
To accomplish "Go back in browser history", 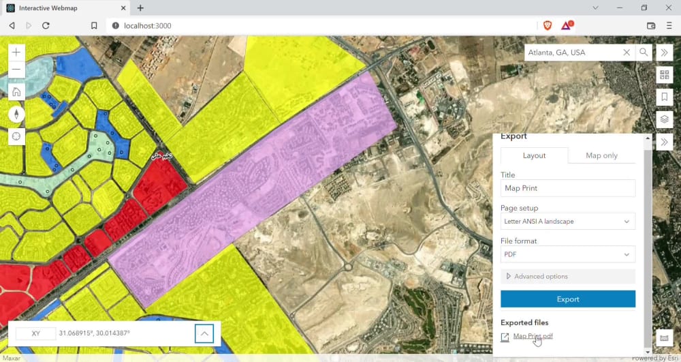I will tap(12, 26).
